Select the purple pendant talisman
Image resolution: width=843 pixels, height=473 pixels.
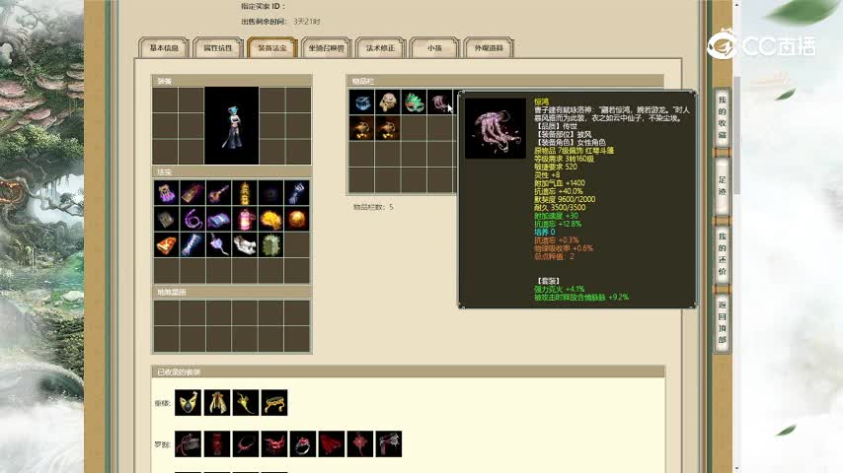pyautogui.click(x=218, y=244)
